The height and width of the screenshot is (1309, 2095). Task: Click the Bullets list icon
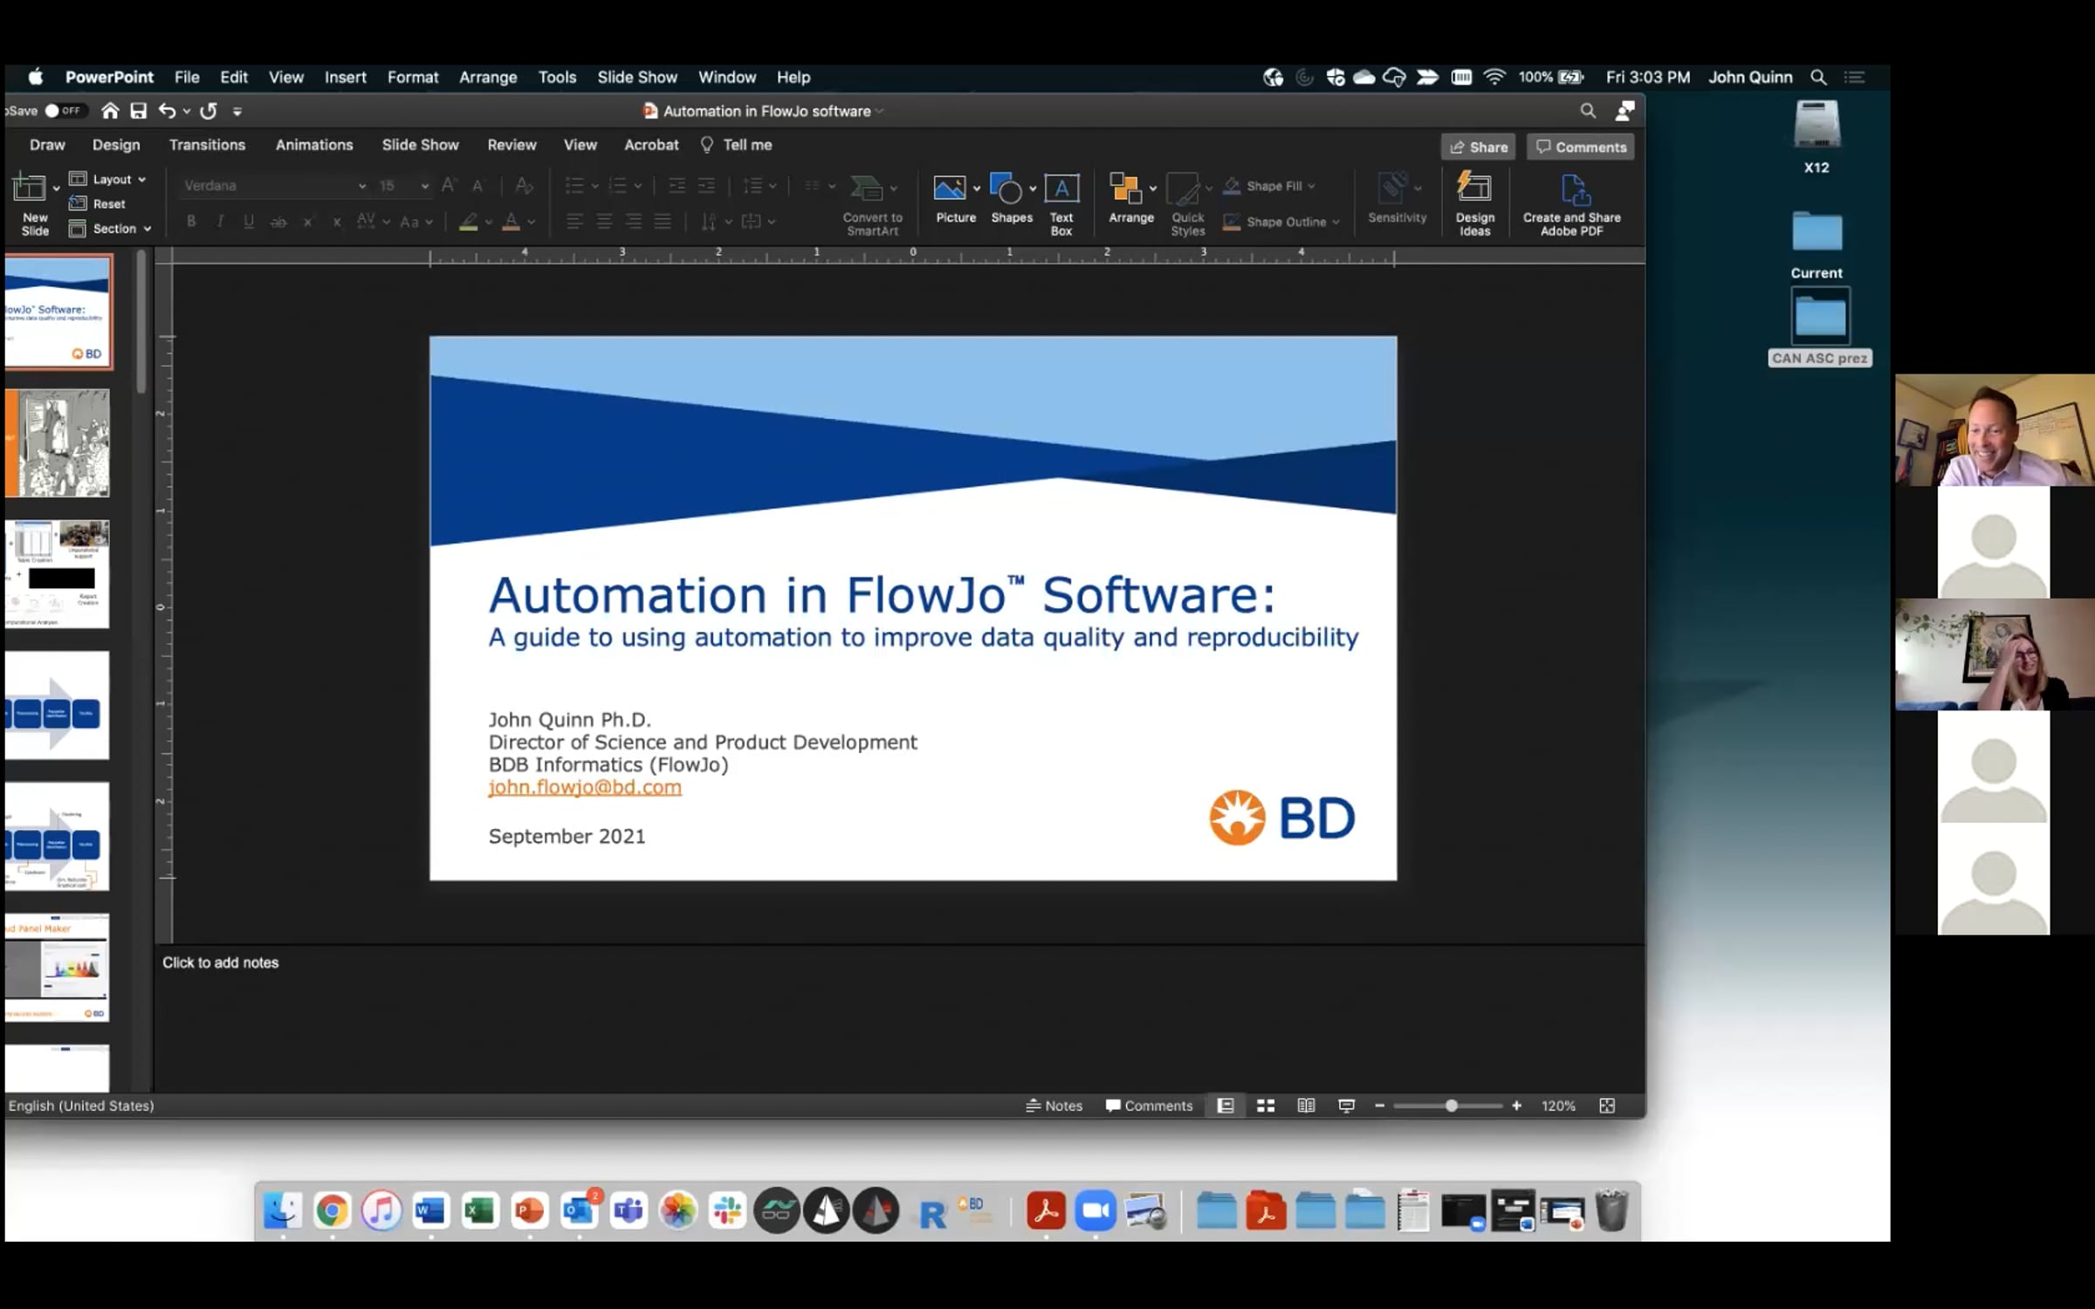point(574,185)
